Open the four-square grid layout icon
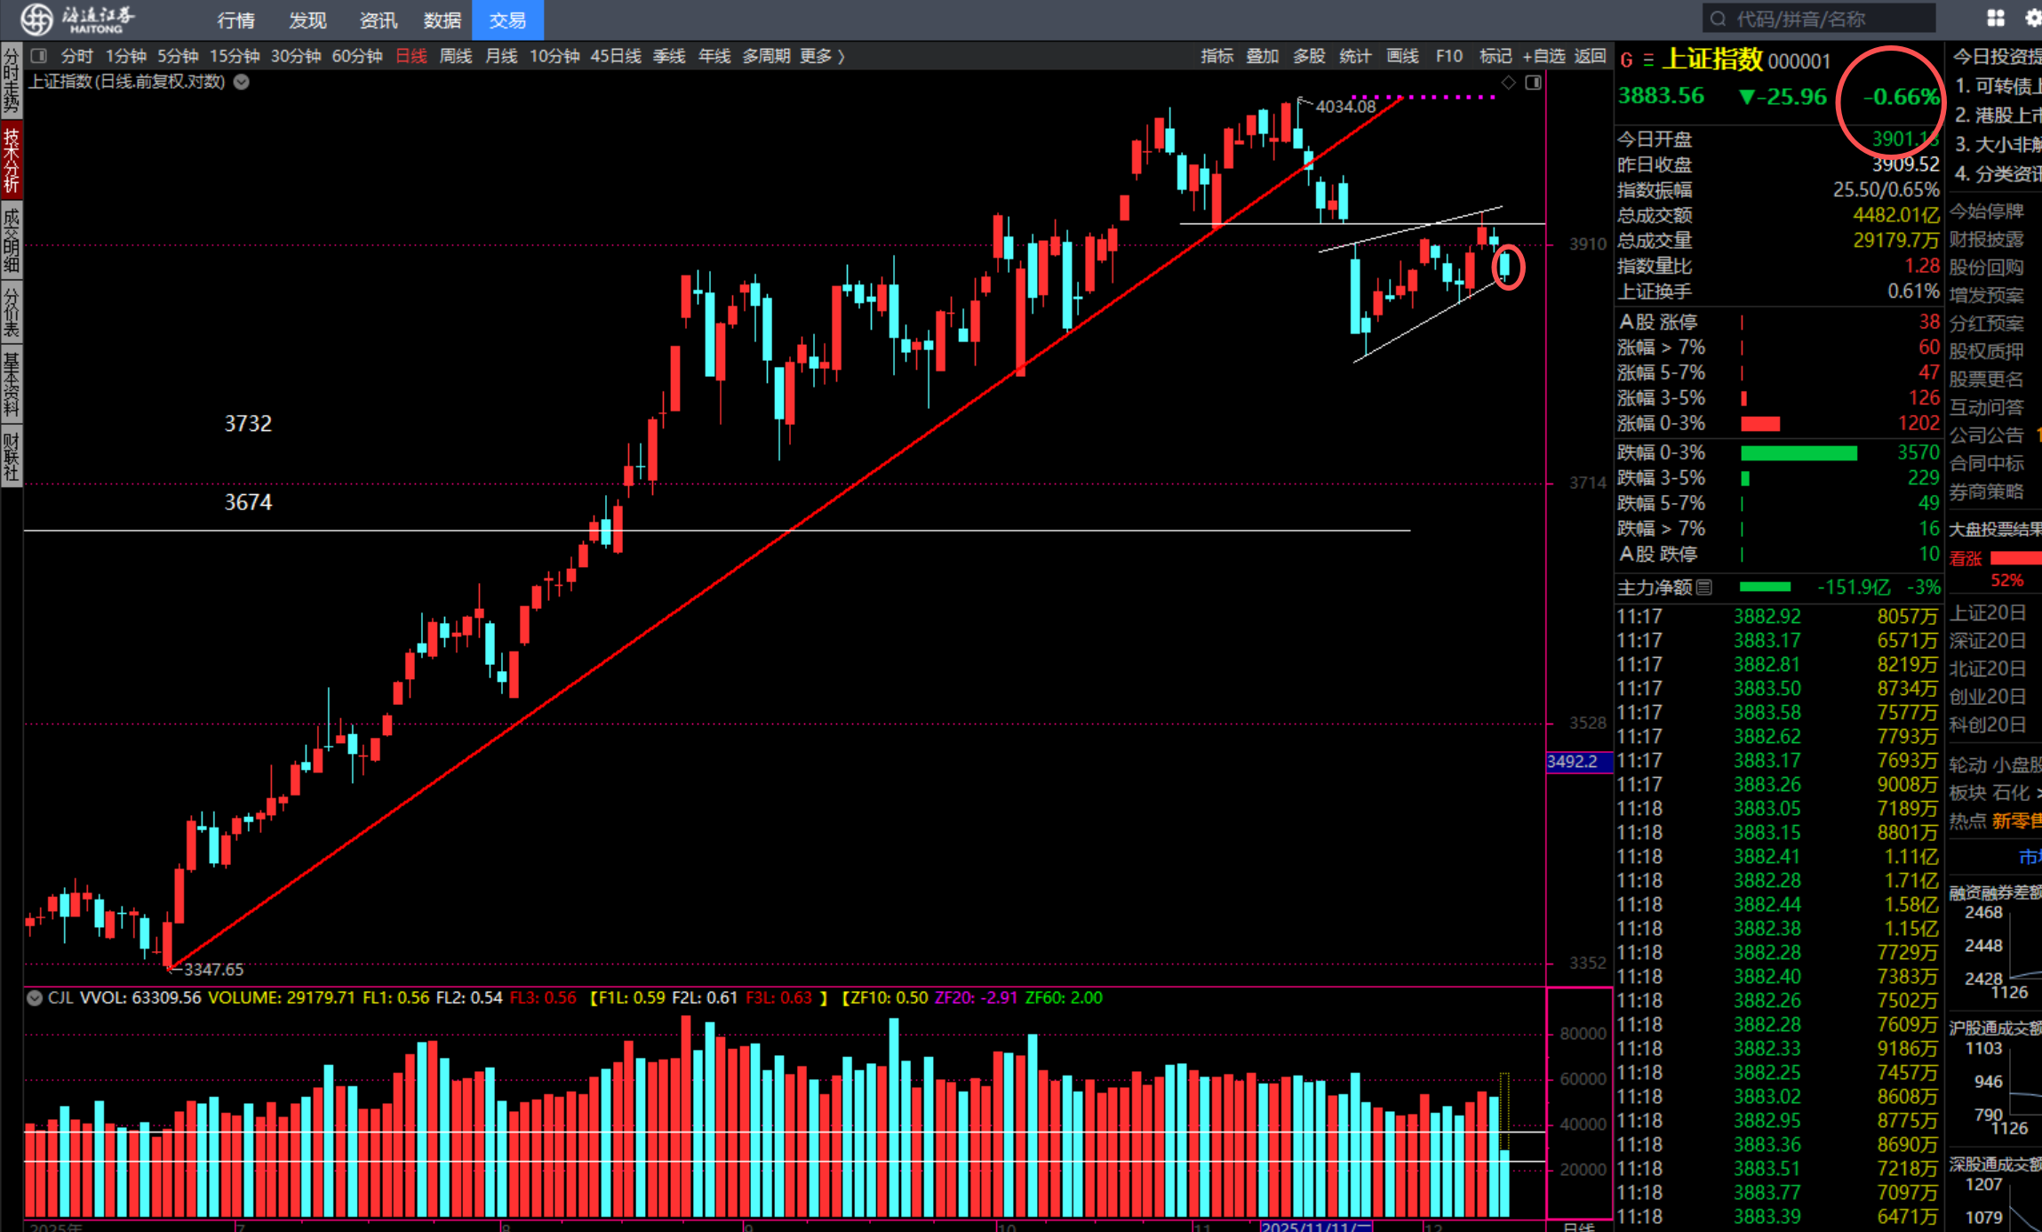Viewport: 2042px width, 1232px height. click(x=1995, y=19)
